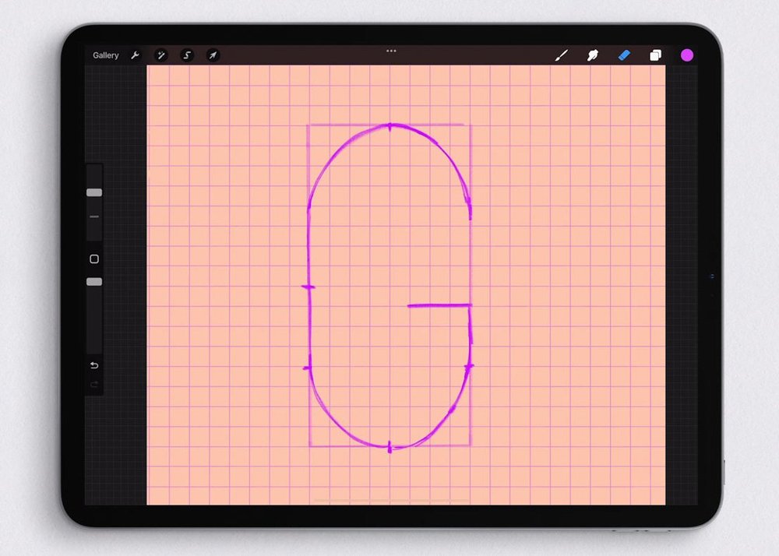Open the color panel via the magenta swatch
The image size is (779, 556).
[x=687, y=55]
